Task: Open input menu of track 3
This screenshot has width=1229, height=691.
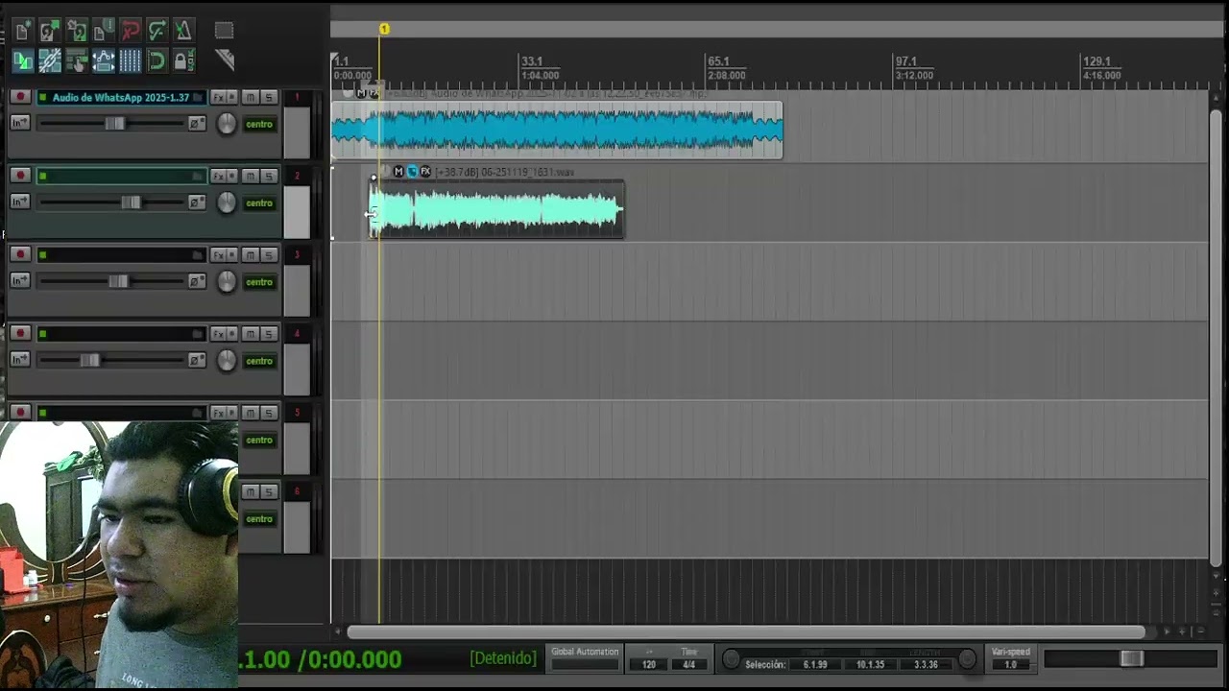Action: click(x=20, y=280)
